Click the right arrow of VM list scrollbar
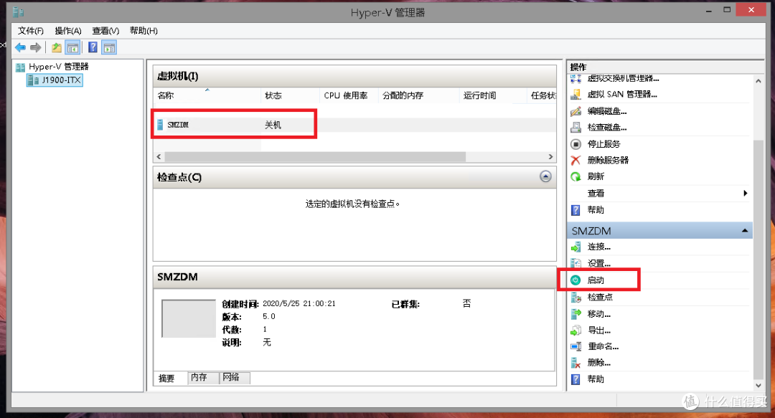 tap(550, 156)
